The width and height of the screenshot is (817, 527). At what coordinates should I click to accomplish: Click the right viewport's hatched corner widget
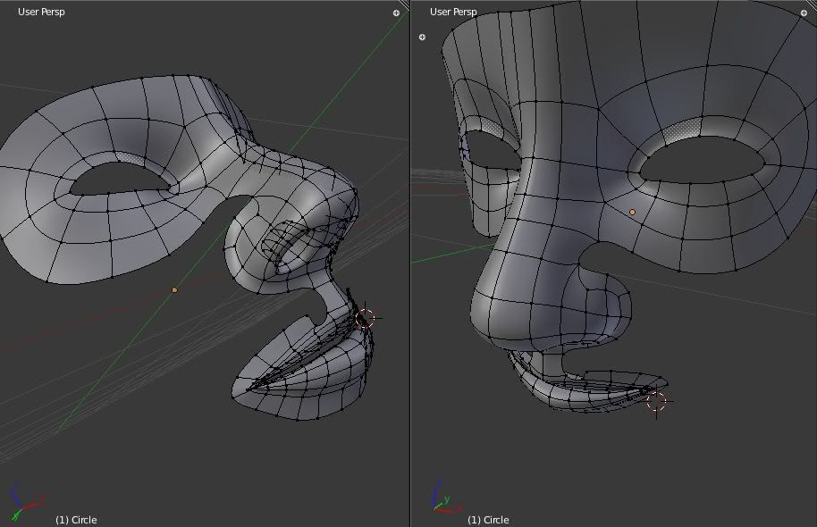(812, 5)
